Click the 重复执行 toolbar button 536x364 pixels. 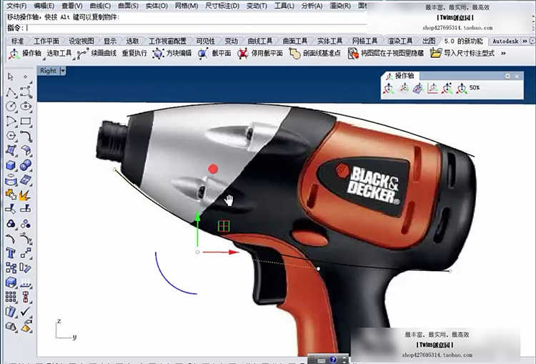point(134,53)
